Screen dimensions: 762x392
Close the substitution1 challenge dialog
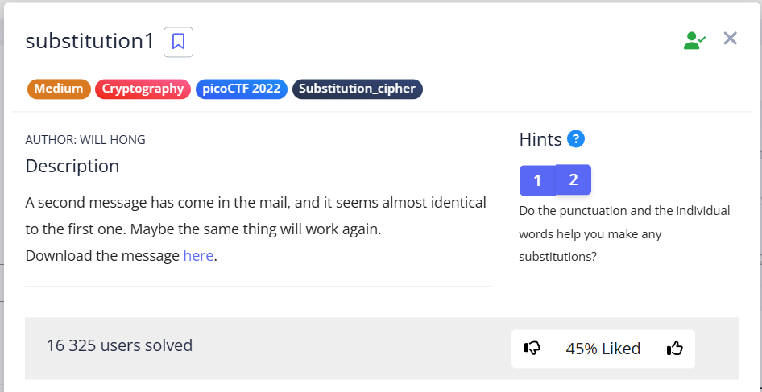pos(731,39)
